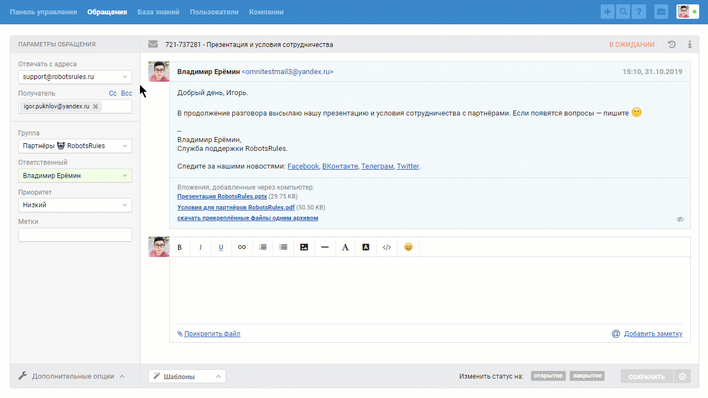Click the "Прикрепить файл" link
Viewport: 708px width, 398px height.
[212, 334]
